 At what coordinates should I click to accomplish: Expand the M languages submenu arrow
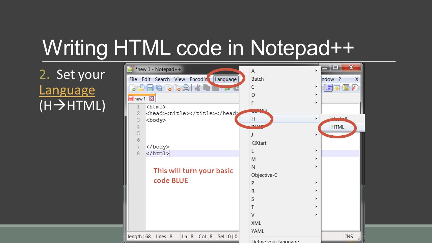point(316,159)
